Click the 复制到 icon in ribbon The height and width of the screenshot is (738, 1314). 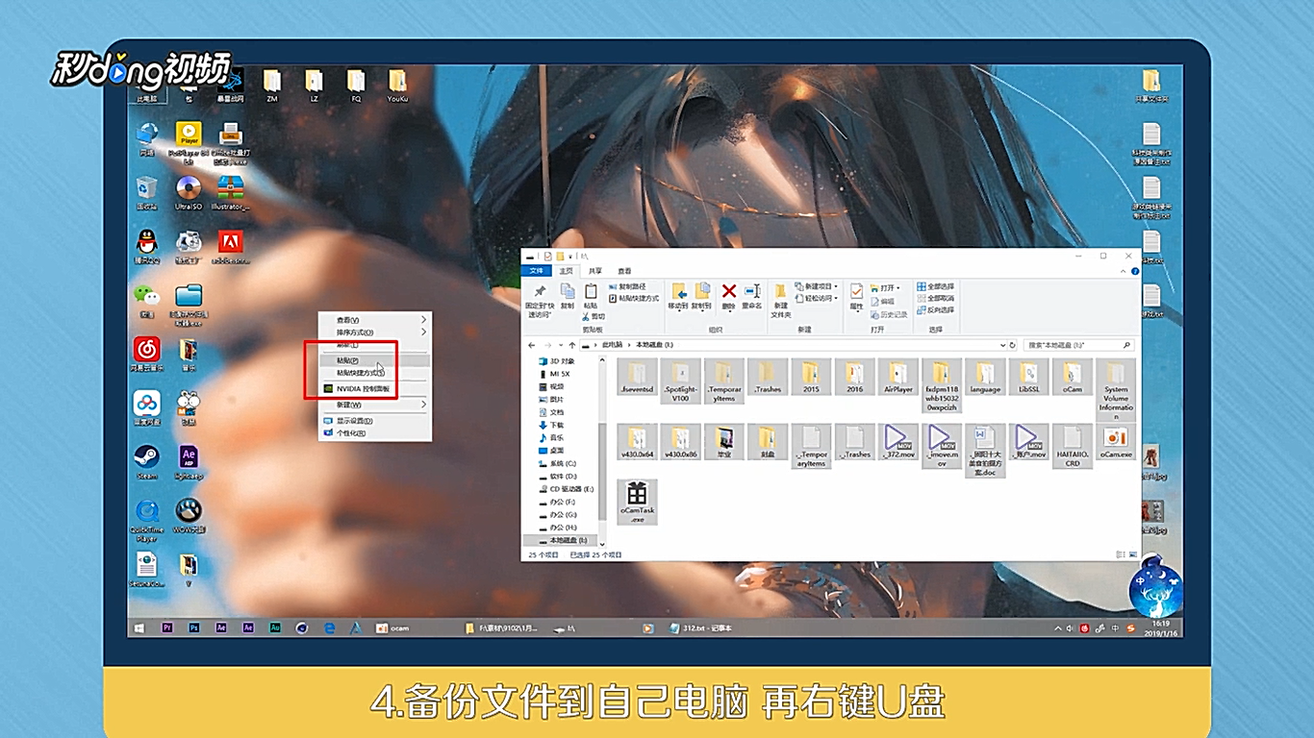click(x=702, y=291)
